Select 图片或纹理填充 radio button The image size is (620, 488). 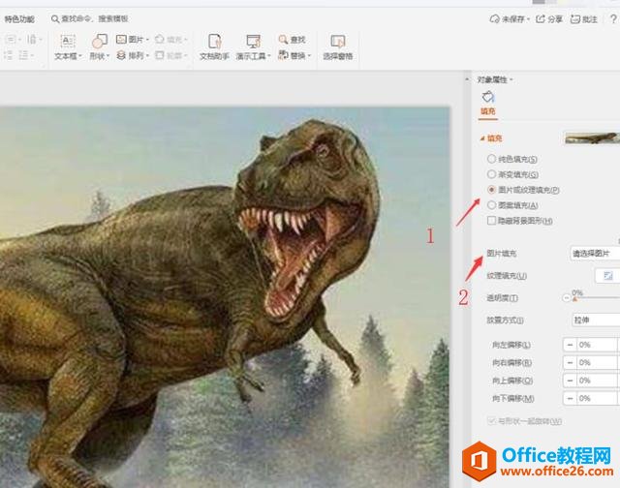click(491, 190)
